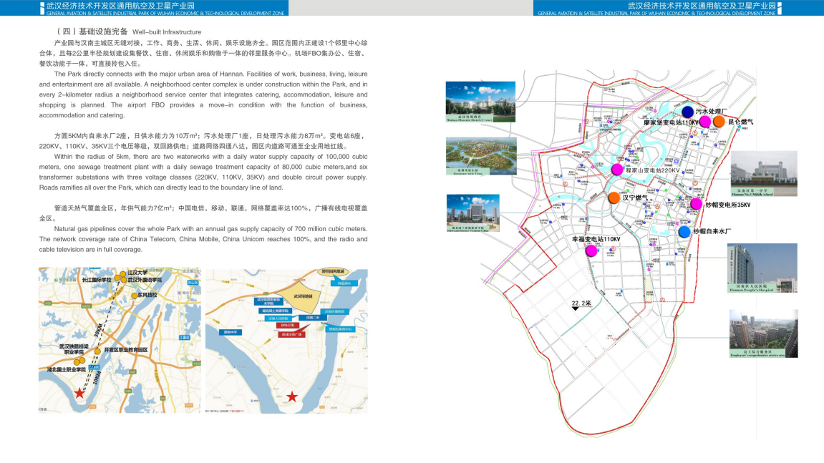Click the 昆仑燃气 map label
The height and width of the screenshot is (463, 824).
740,122
